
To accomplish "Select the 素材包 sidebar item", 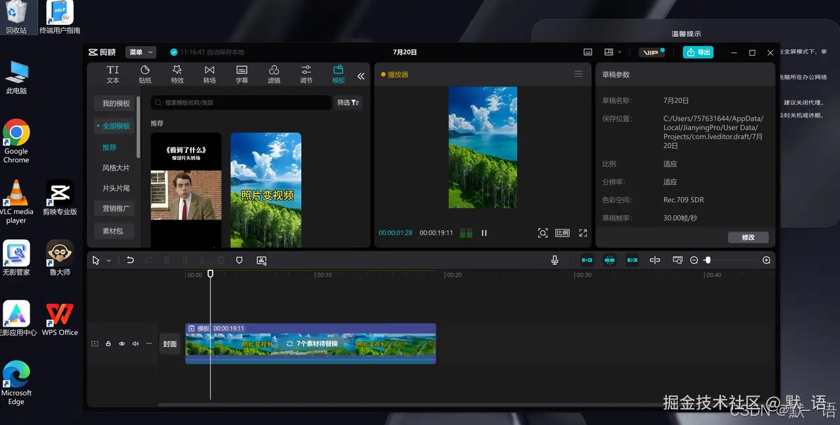I will [114, 231].
